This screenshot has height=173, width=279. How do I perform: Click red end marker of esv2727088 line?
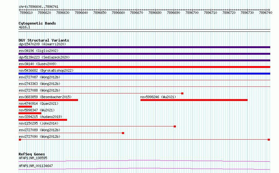pyautogui.click(x=182, y=93)
